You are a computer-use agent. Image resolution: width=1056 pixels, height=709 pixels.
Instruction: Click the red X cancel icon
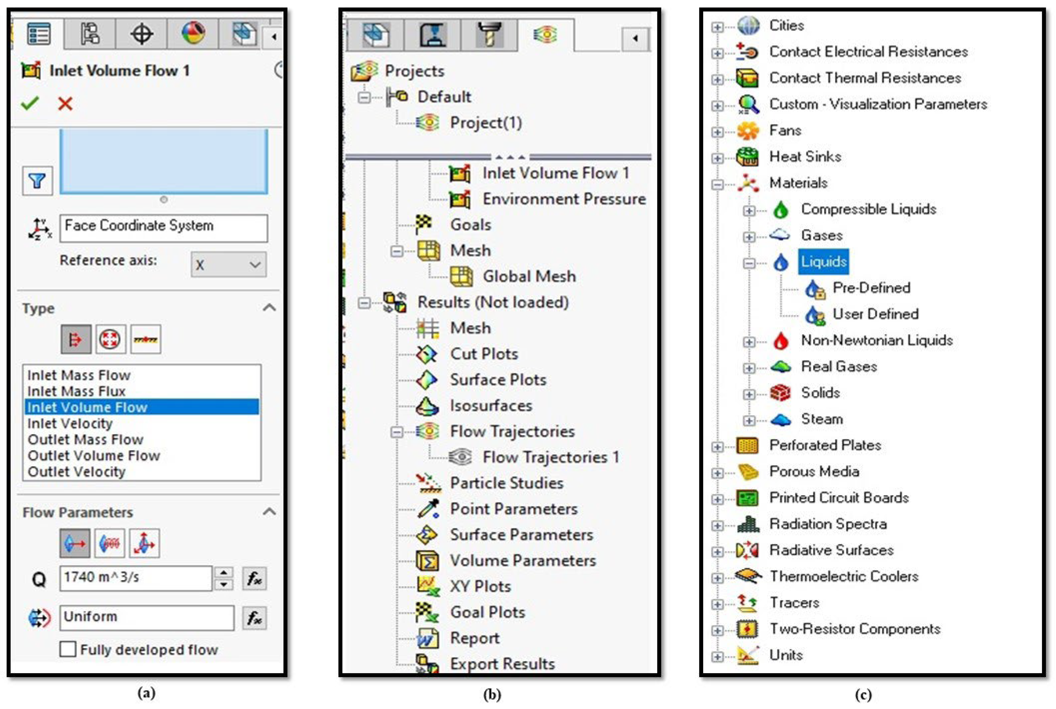click(65, 104)
